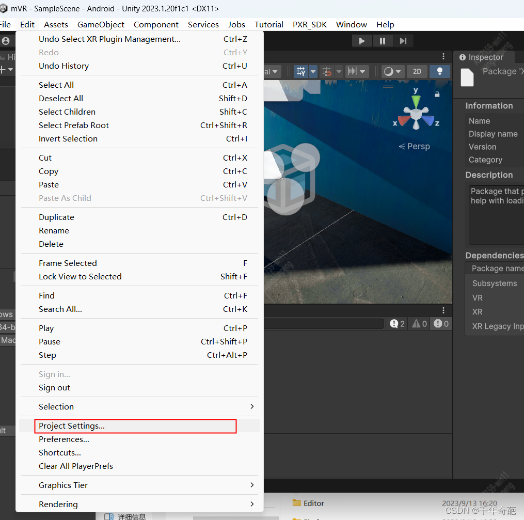This screenshot has width=524, height=520.
Task: Toggle 2D view mode
Action: pos(417,71)
